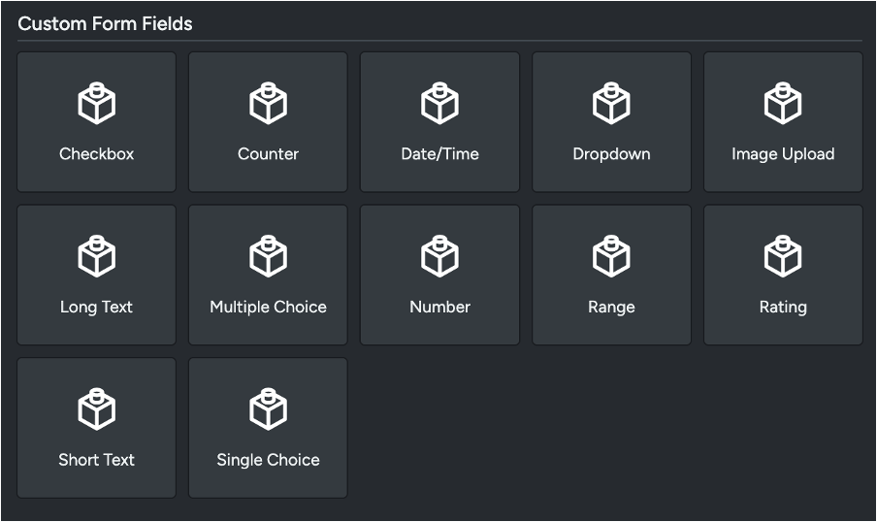Click the block icon above Rating
The image size is (877, 522).
[x=783, y=257]
